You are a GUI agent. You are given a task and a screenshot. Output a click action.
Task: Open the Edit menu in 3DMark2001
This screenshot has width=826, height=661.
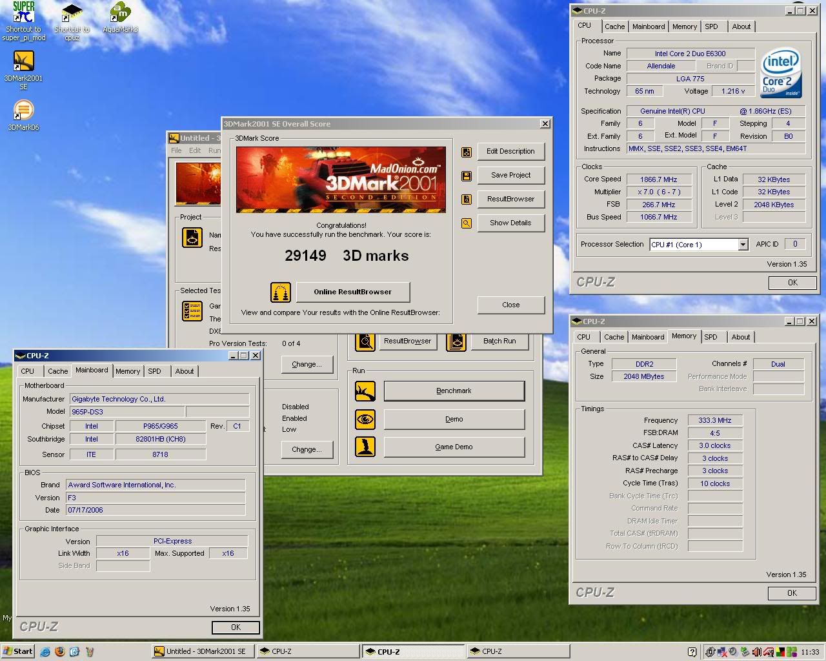195,150
